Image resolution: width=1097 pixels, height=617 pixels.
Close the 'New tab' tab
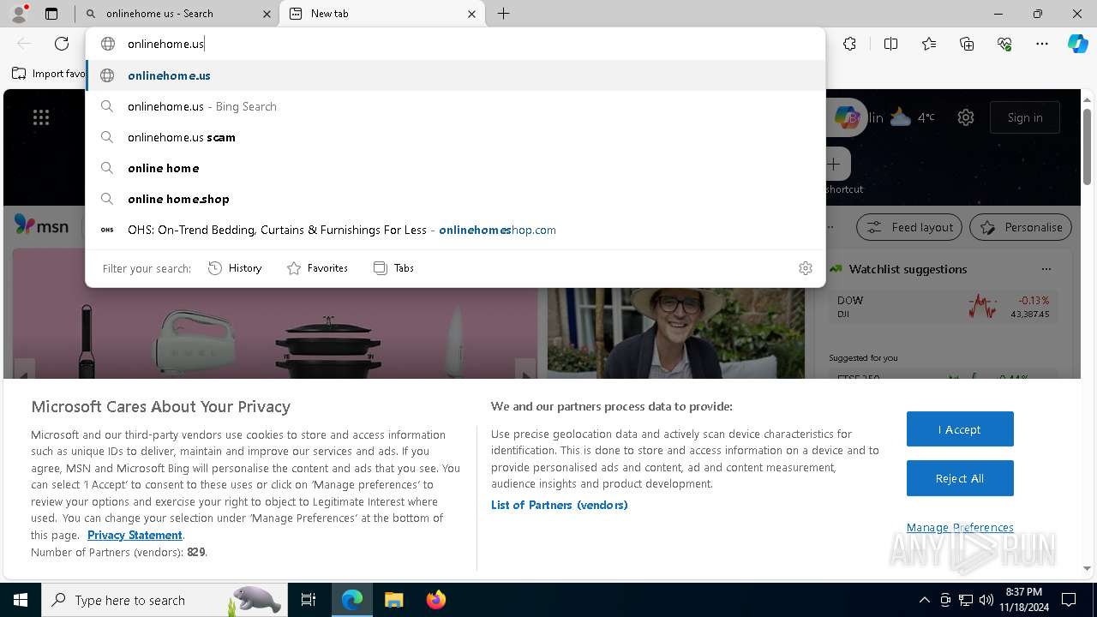471,14
